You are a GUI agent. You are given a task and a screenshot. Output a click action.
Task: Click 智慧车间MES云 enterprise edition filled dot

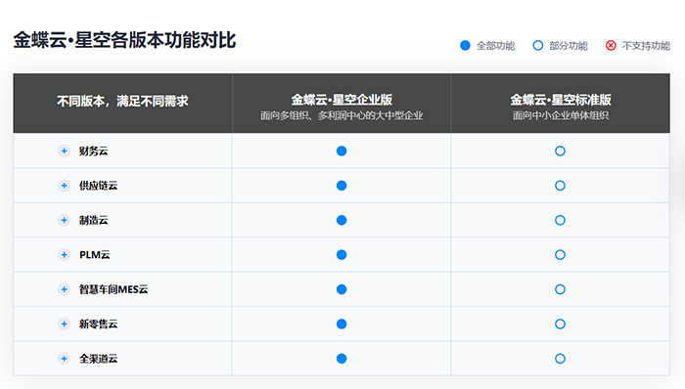pos(342,289)
